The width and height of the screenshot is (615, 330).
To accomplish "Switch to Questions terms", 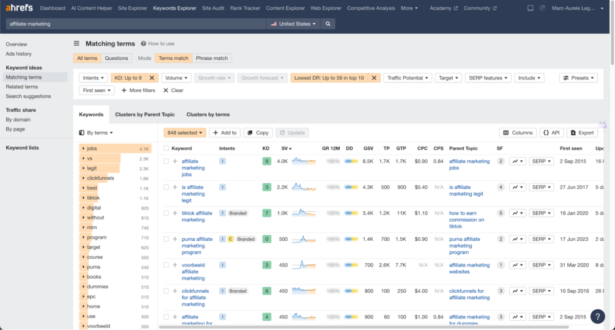I will [x=116, y=58].
